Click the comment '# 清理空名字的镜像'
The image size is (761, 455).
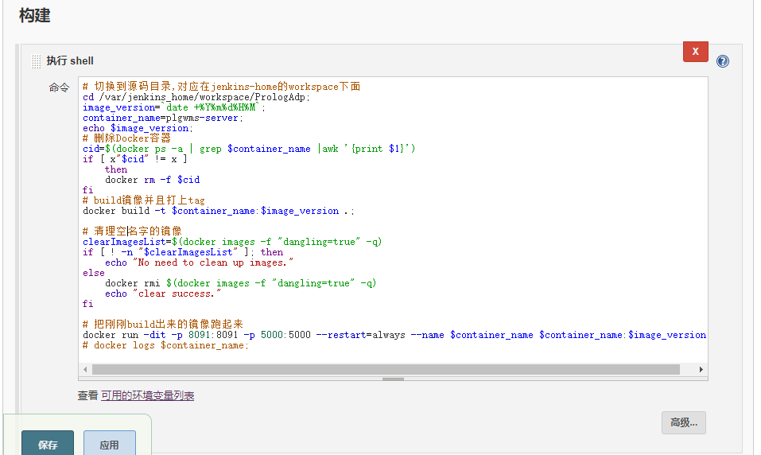[132, 231]
